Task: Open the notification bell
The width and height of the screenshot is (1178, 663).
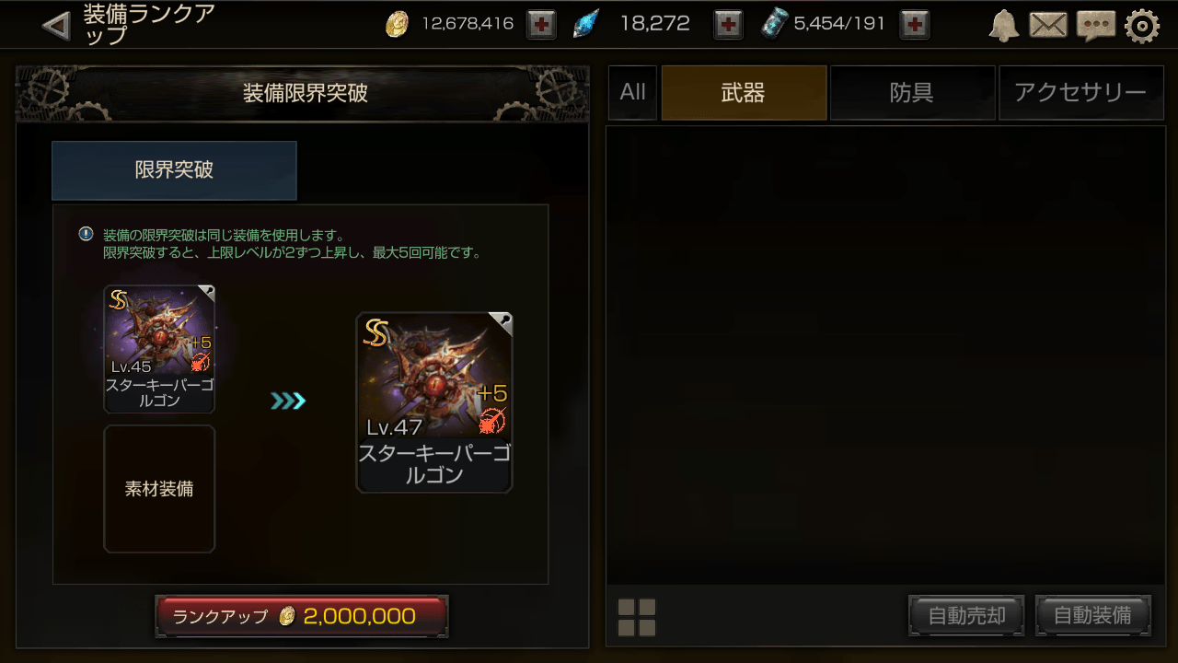Action: (1004, 26)
